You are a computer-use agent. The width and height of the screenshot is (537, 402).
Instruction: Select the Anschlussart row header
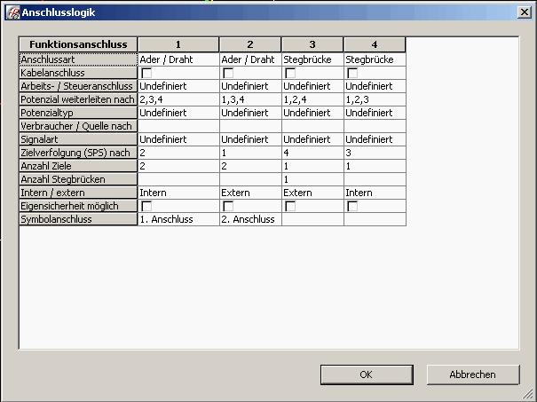(x=78, y=59)
